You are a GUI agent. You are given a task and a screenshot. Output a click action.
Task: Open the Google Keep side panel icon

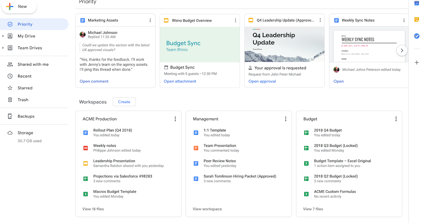[x=416, y=19]
